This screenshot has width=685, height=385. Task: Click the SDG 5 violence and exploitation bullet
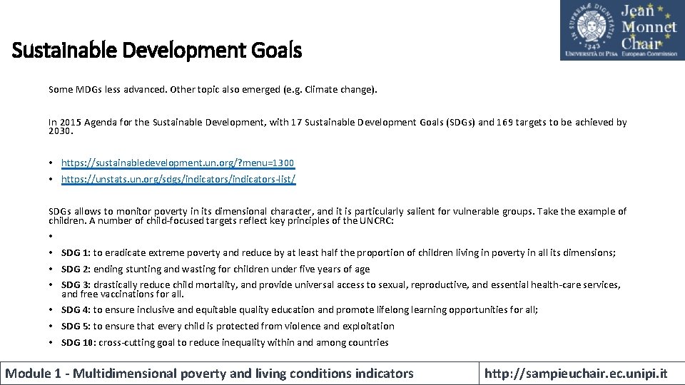pyautogui.click(x=228, y=326)
